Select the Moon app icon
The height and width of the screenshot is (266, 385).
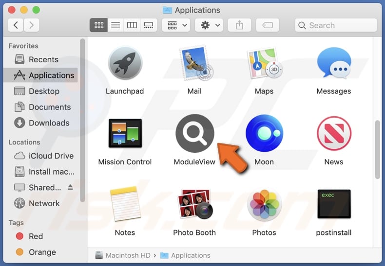(x=265, y=133)
